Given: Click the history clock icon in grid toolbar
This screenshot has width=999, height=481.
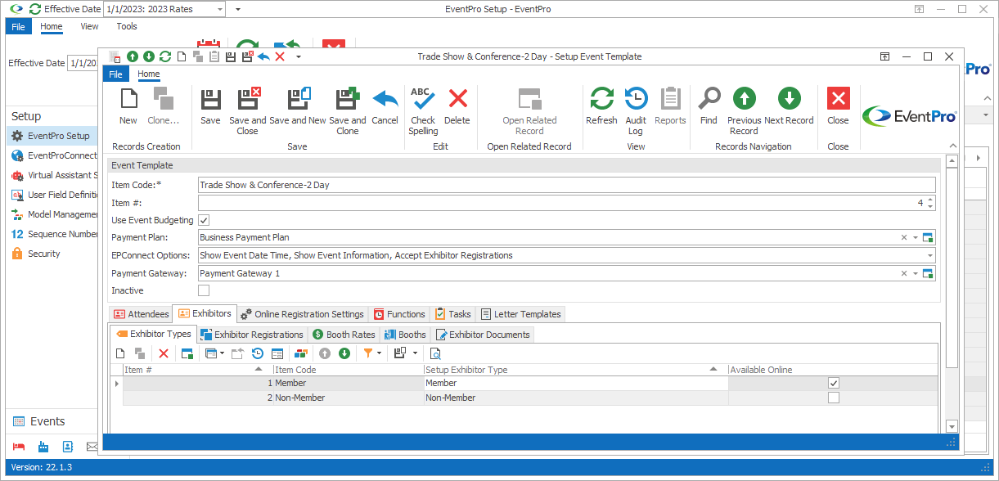Looking at the screenshot, I should point(258,353).
